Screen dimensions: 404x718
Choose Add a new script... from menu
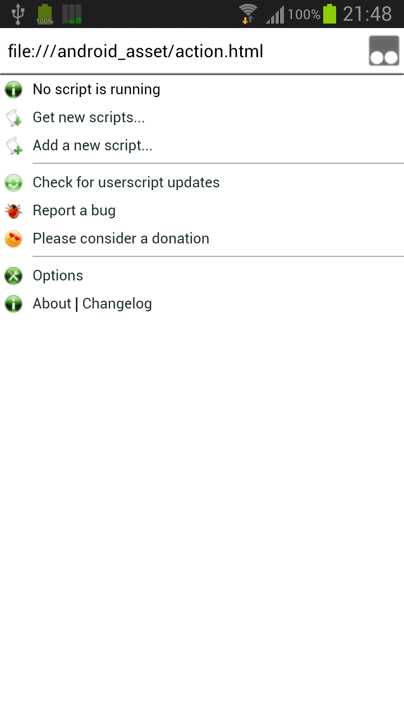(93, 146)
